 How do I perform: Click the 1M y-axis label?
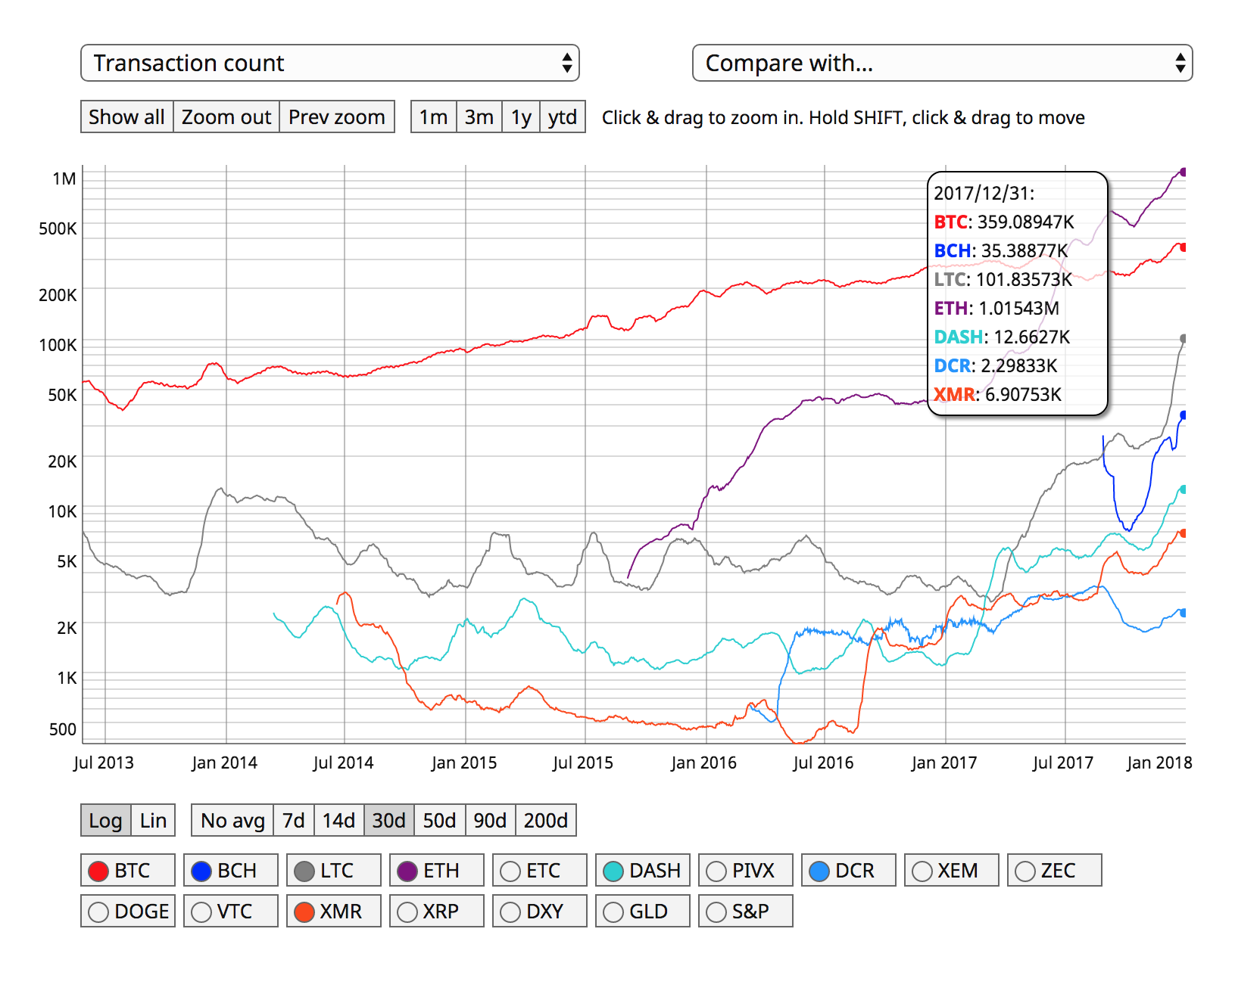pyautogui.click(x=64, y=179)
